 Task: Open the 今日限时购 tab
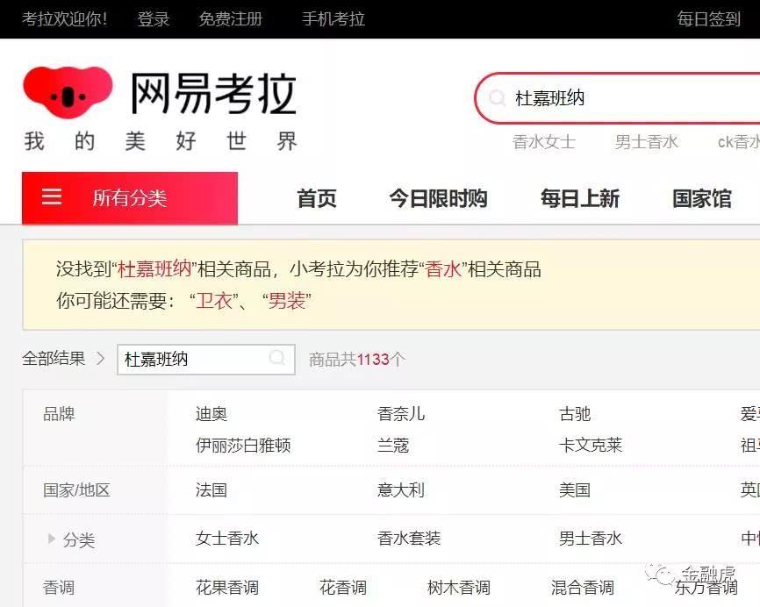tap(438, 198)
